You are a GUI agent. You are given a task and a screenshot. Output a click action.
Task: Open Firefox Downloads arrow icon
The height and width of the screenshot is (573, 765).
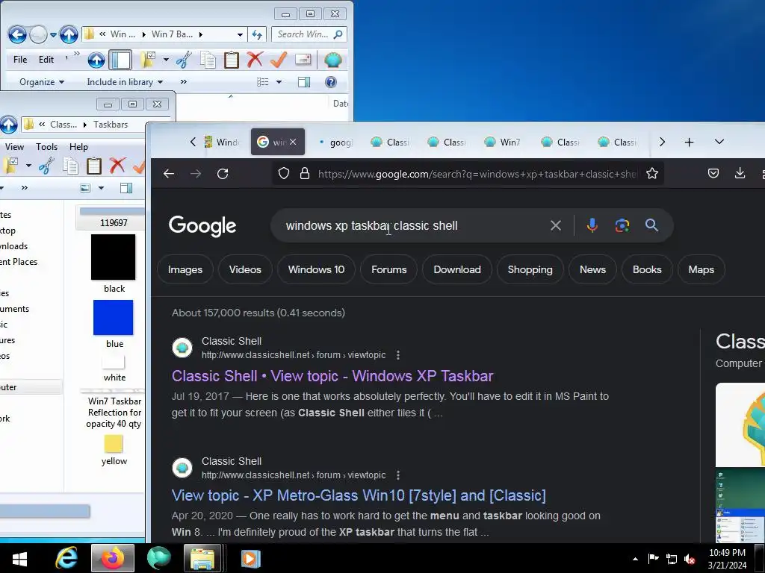pyautogui.click(x=740, y=173)
